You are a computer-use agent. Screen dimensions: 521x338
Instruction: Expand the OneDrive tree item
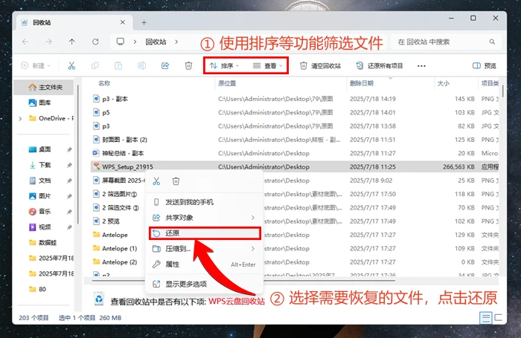[20, 118]
